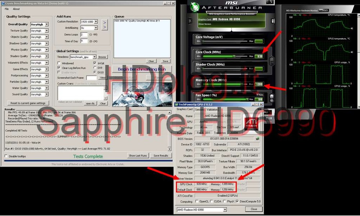
Task: Click Begin Benchmarking Run
Action: pos(141,69)
